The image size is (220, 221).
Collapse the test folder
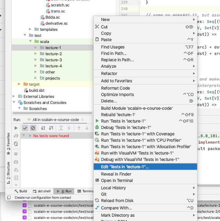click(25, 35)
